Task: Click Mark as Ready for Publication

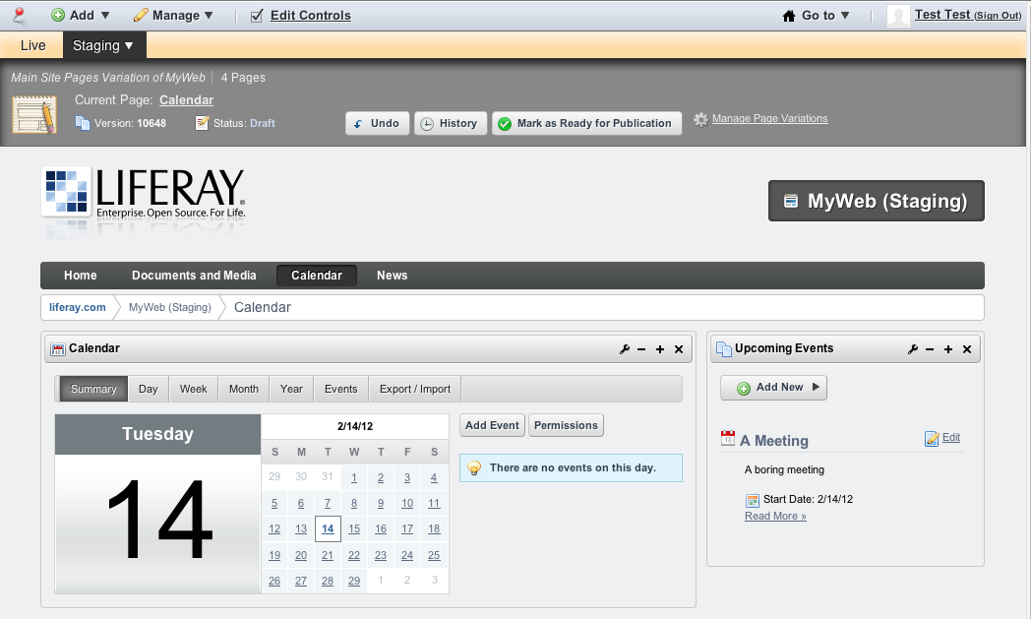Action: coord(586,123)
